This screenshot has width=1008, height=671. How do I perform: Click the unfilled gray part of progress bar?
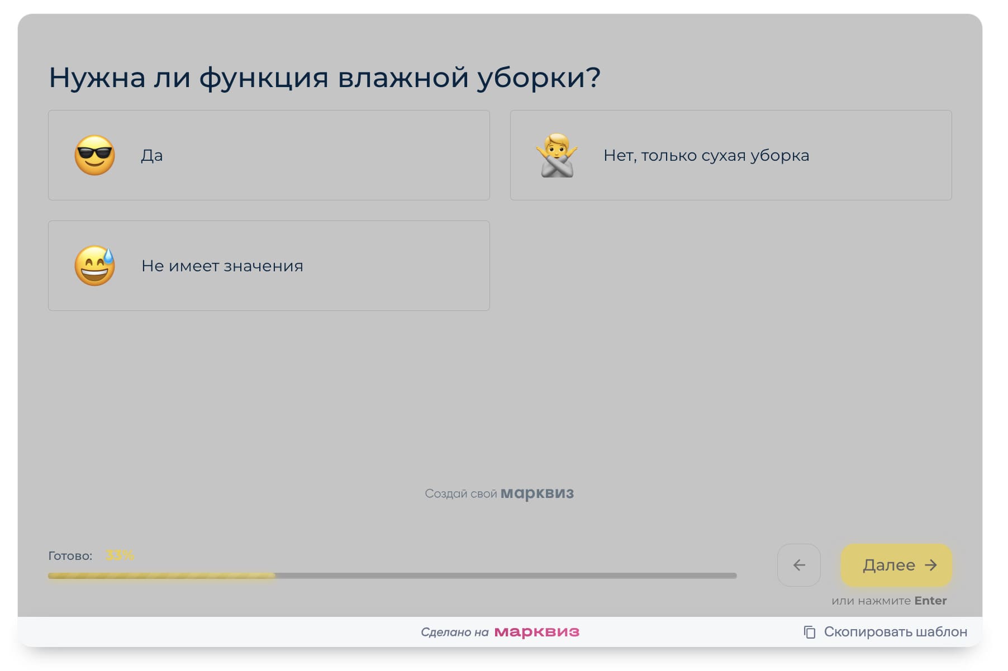click(503, 576)
